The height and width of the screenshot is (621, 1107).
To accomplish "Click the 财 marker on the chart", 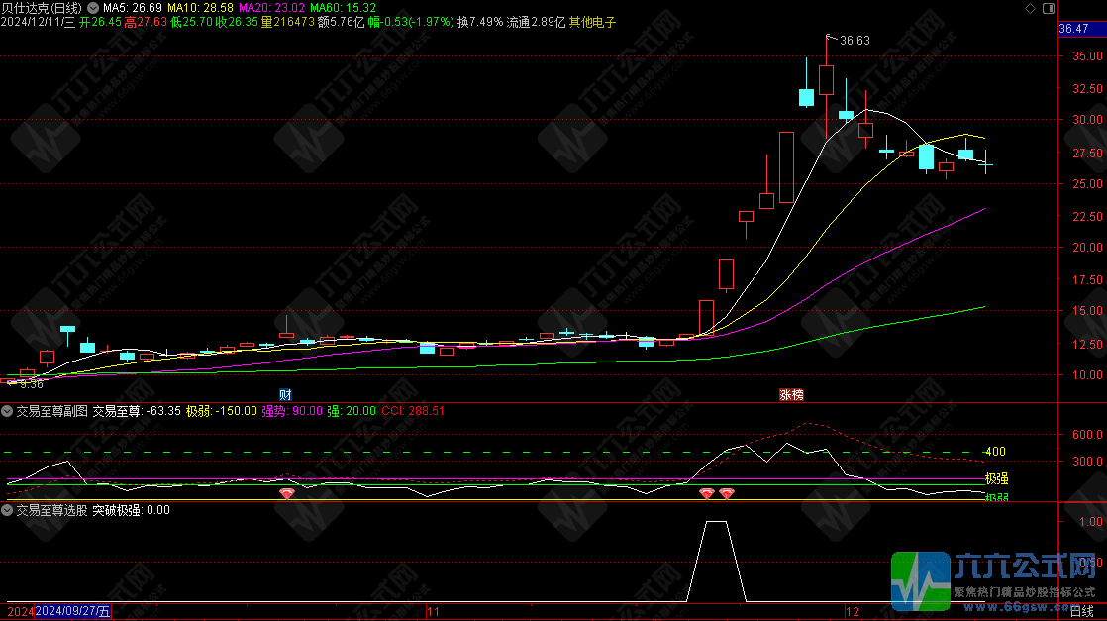I will click(285, 394).
